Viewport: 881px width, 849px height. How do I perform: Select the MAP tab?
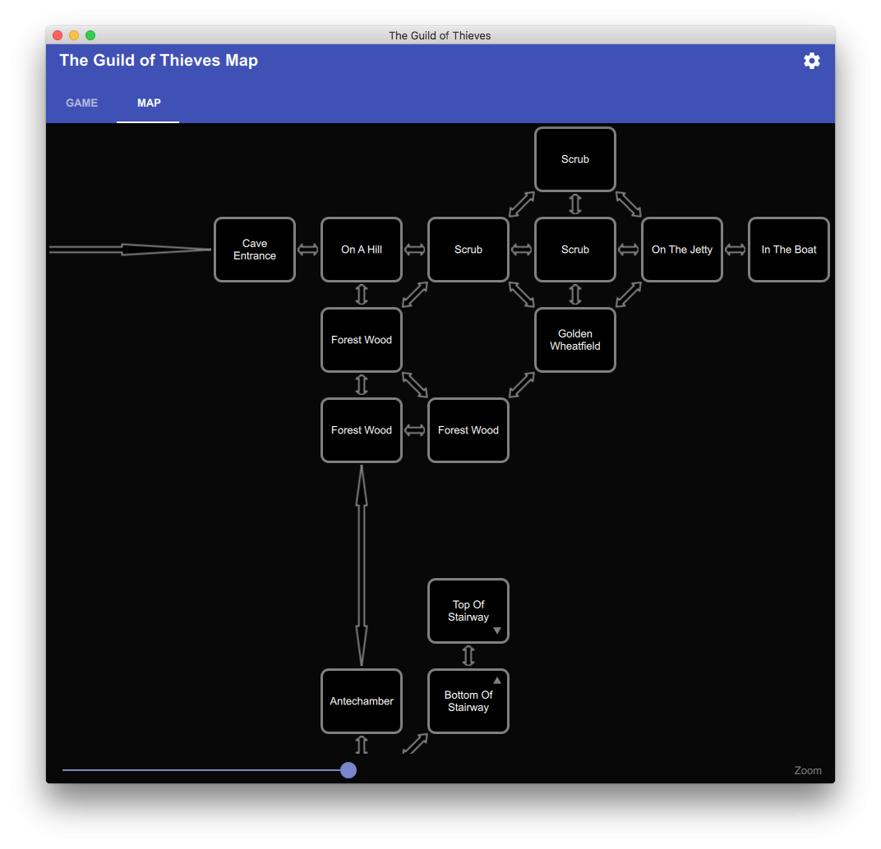point(149,103)
